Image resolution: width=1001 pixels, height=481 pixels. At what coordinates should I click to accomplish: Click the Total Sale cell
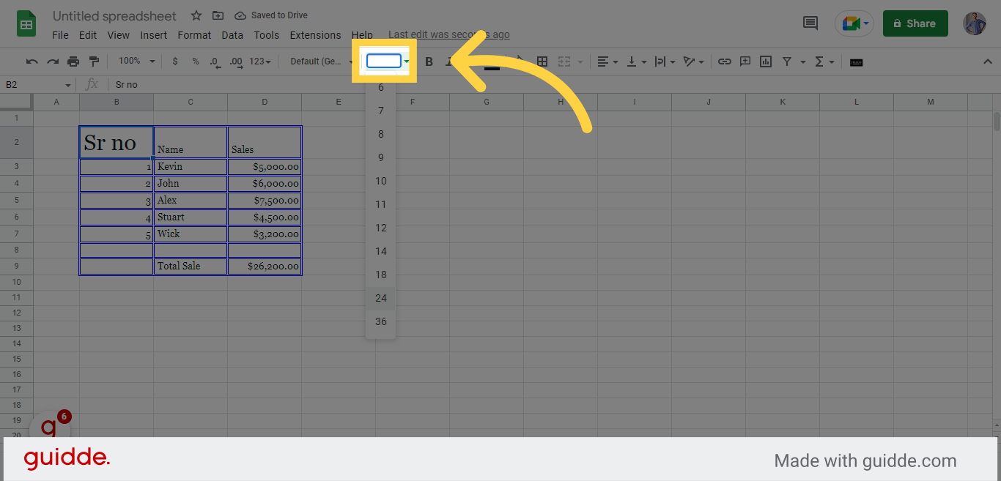click(x=190, y=266)
